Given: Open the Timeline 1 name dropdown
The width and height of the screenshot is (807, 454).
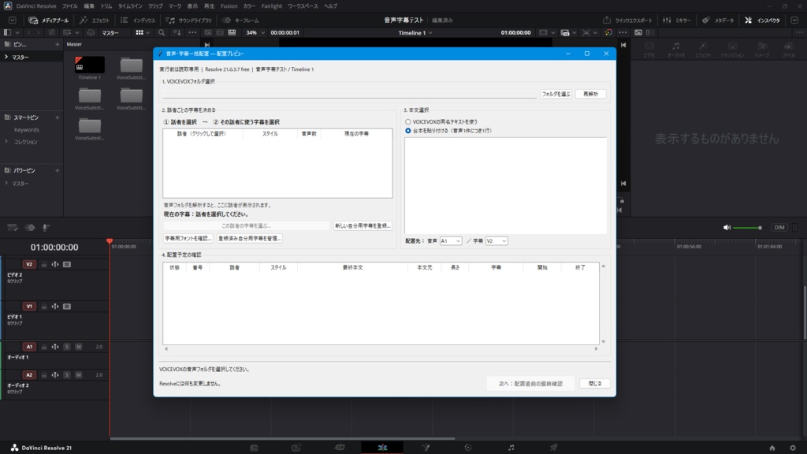Looking at the screenshot, I should coord(415,32).
